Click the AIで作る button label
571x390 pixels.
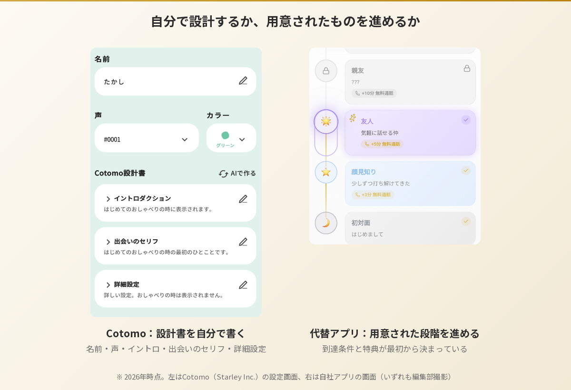point(243,173)
